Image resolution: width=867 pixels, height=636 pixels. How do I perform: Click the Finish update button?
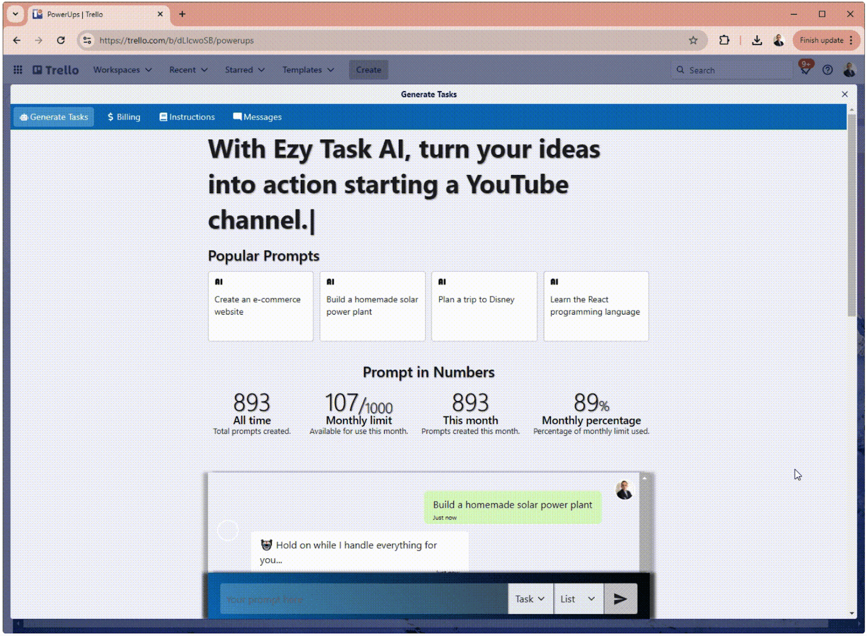tap(826, 40)
